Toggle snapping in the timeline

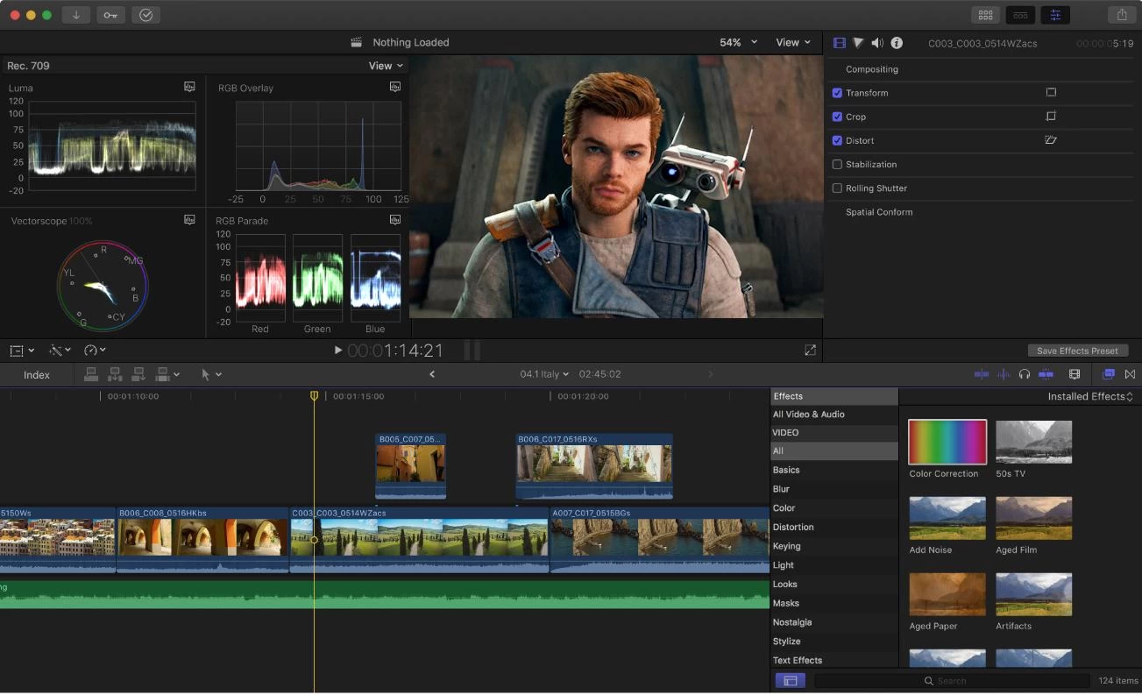(x=1046, y=374)
